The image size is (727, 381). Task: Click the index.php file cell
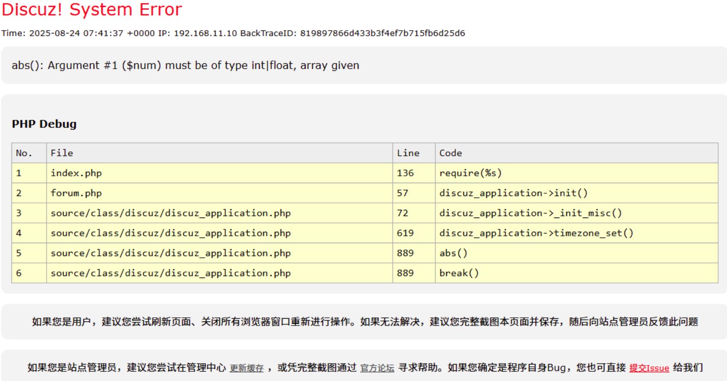219,173
